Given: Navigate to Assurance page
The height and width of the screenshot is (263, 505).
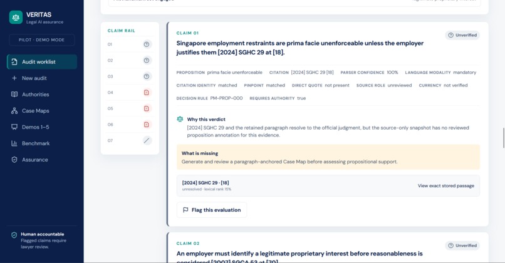Looking at the screenshot, I should (x=42, y=160).
